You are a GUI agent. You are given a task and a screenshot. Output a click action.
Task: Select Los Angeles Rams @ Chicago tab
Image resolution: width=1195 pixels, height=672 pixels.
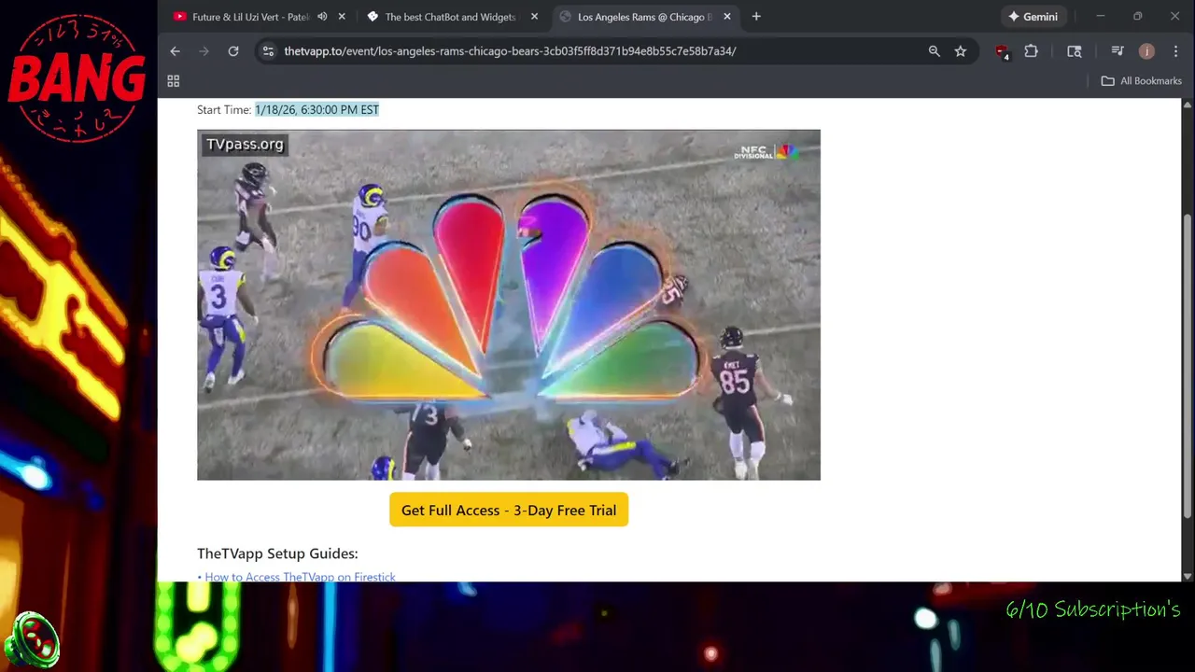644,17
